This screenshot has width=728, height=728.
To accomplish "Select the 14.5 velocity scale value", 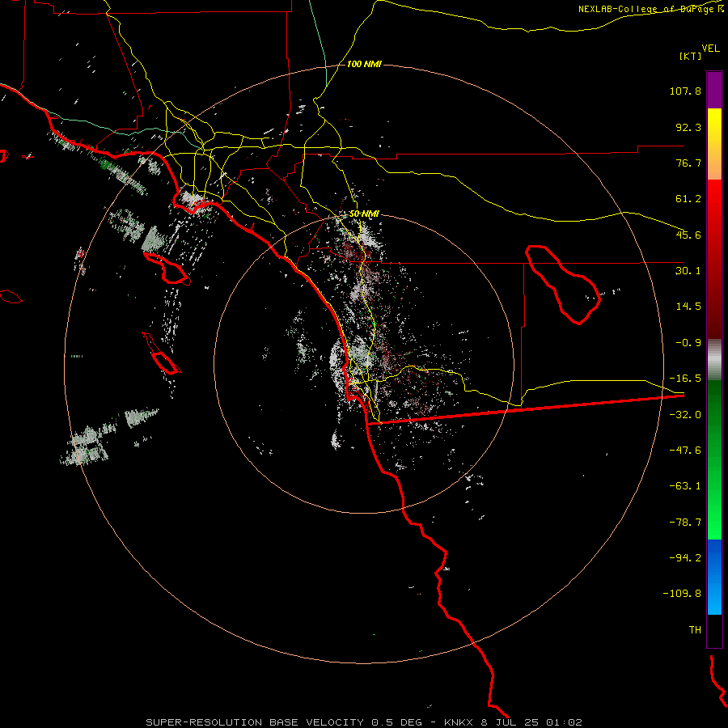I will pos(688,307).
